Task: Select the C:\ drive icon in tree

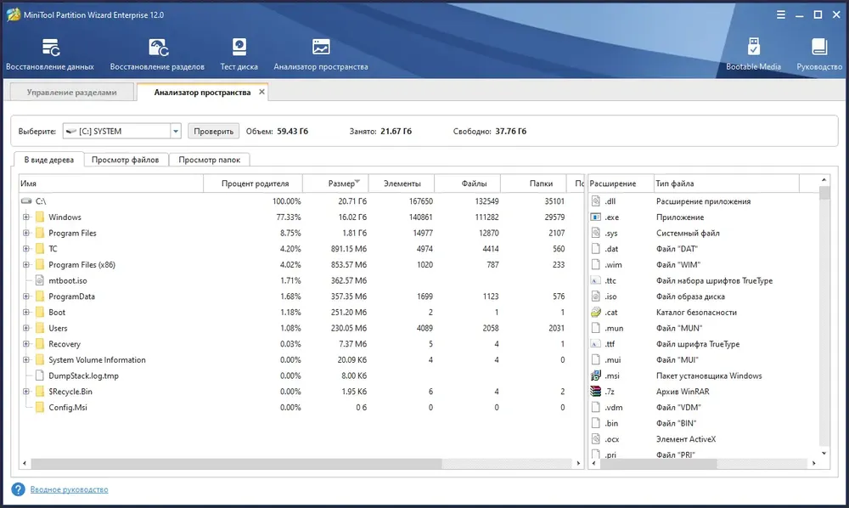Action: click(x=26, y=201)
